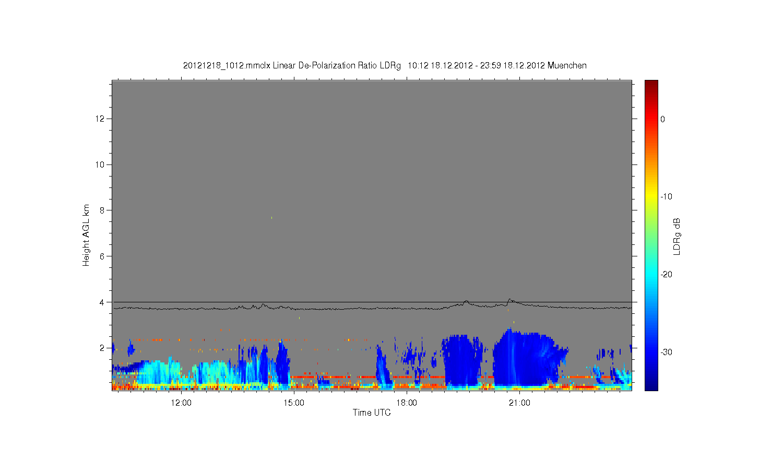This screenshot has width=783, height=470.
Task: Click the height tick label 2
Action: [102, 348]
